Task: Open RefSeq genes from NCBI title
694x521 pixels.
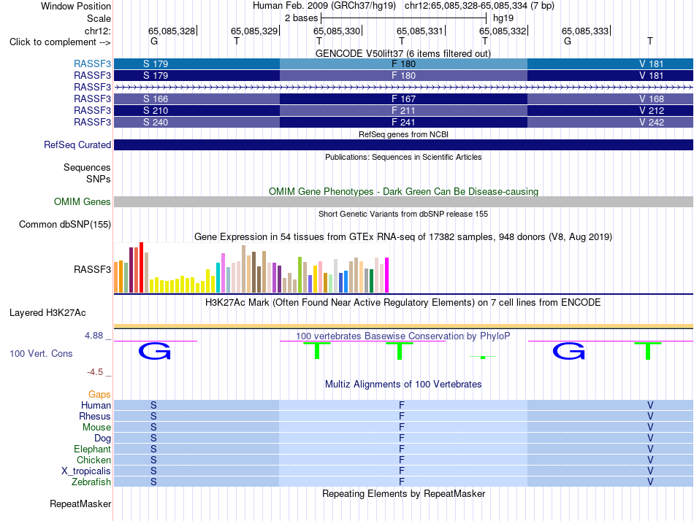Action: (x=403, y=134)
